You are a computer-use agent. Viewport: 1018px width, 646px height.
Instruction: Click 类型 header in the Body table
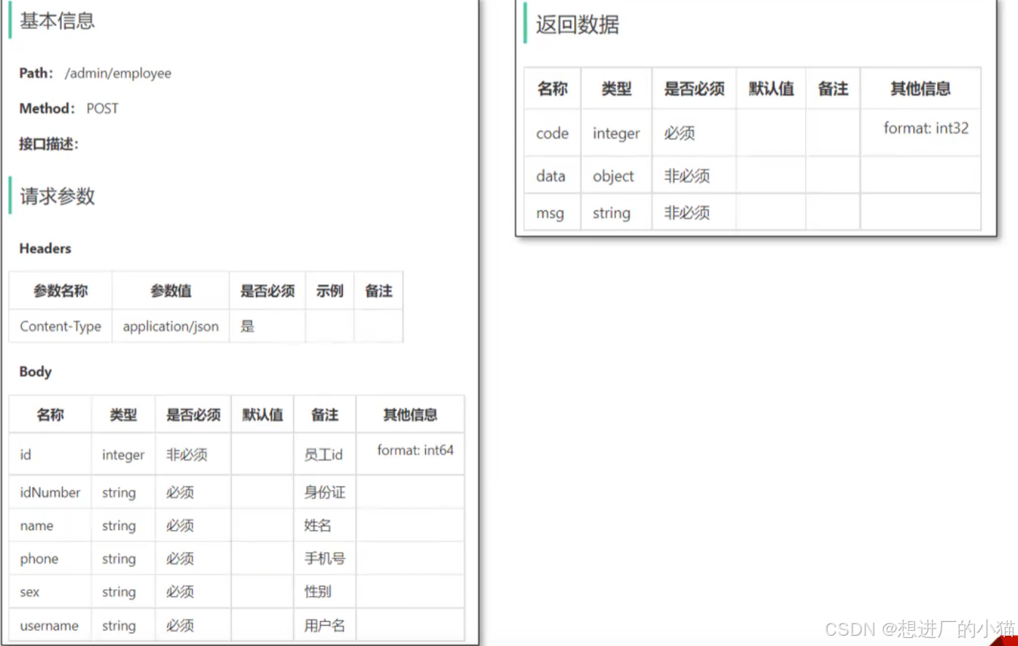point(123,415)
